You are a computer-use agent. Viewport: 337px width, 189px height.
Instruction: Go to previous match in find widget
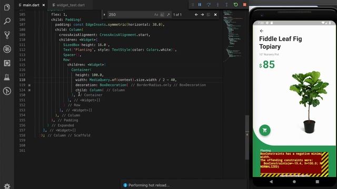196,15
